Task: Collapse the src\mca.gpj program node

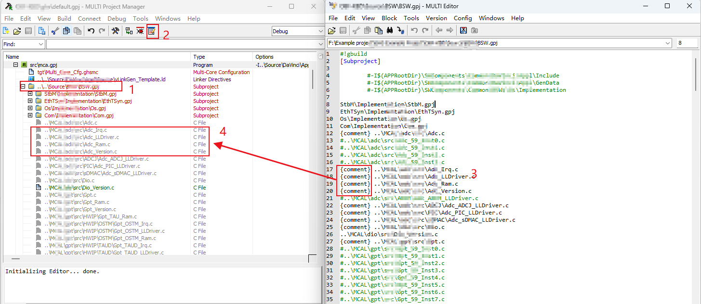Action: click(15, 64)
